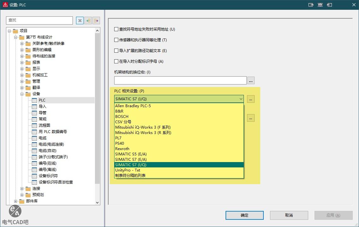
Task: Collapse the 设备 folder
Action: pyautogui.click(x=22, y=94)
